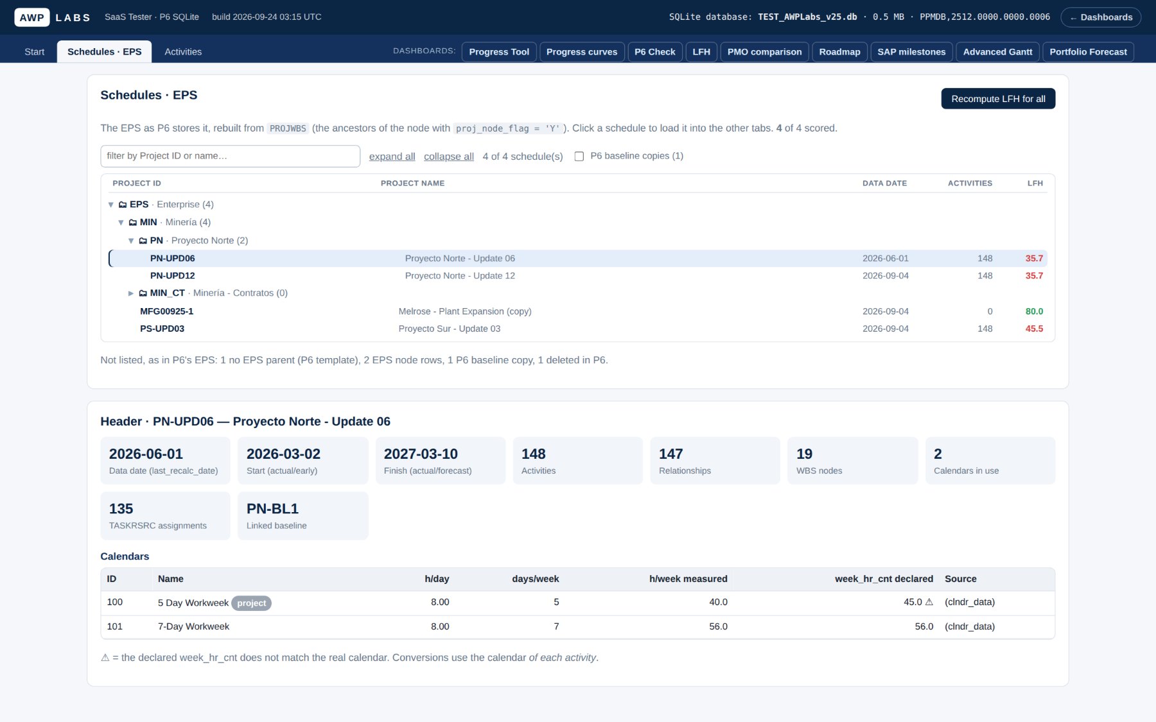Open the Progress curves dashboard
The image size is (1156, 722).
(x=582, y=51)
